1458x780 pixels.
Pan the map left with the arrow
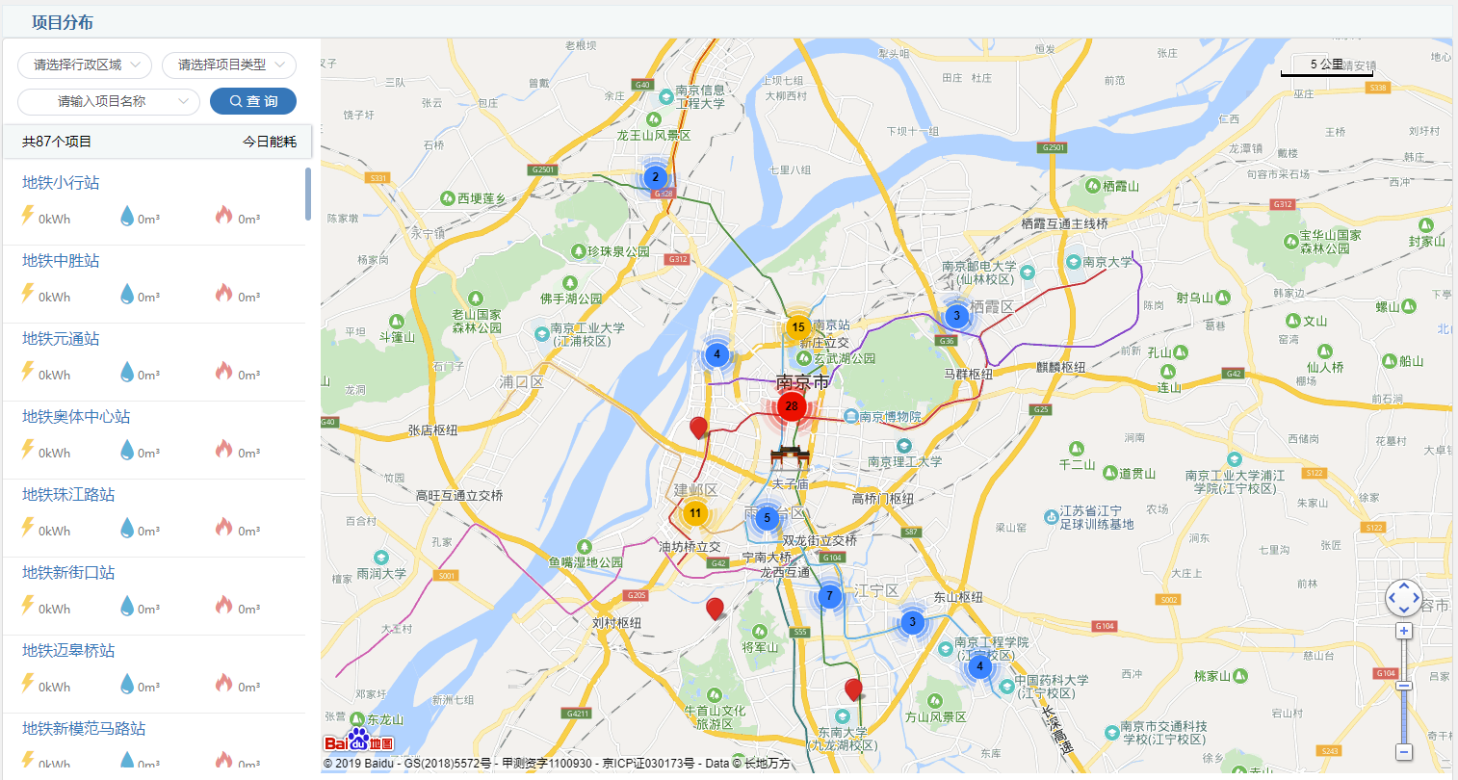click(x=1393, y=598)
